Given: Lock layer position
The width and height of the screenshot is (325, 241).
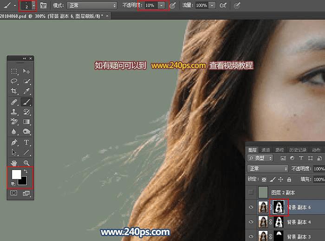Looking at the screenshot, I should 280,179.
